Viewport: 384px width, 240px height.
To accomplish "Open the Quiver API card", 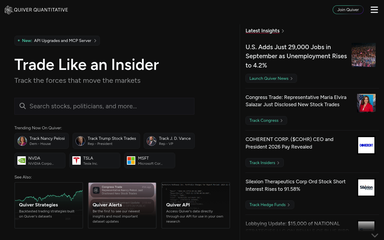I will click(196, 205).
